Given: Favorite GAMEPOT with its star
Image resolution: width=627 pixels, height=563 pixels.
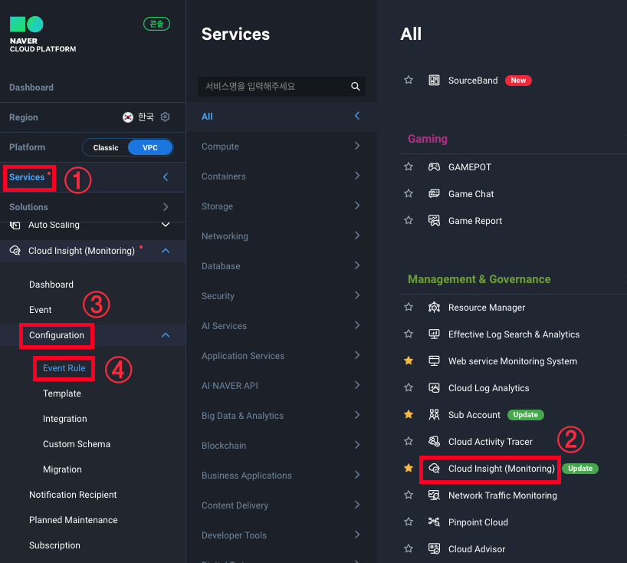Looking at the screenshot, I should 409,166.
